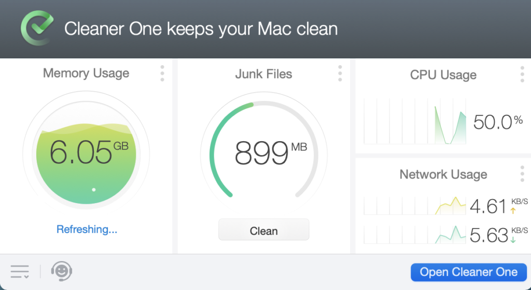This screenshot has width=531, height=290.
Task: Click the Open Cleaner One button
Action: pyautogui.click(x=468, y=272)
